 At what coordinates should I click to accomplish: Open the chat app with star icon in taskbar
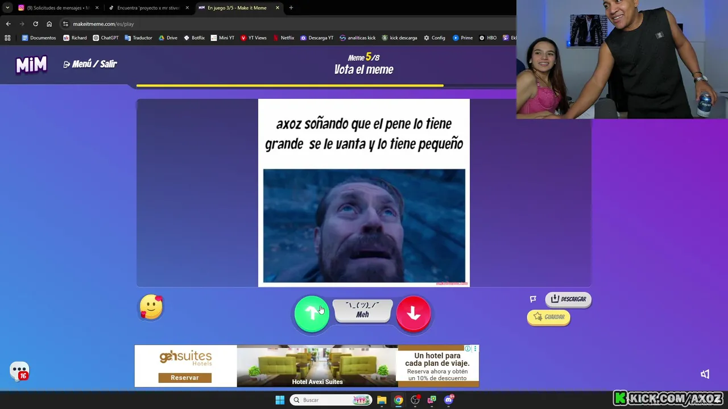coord(432,400)
